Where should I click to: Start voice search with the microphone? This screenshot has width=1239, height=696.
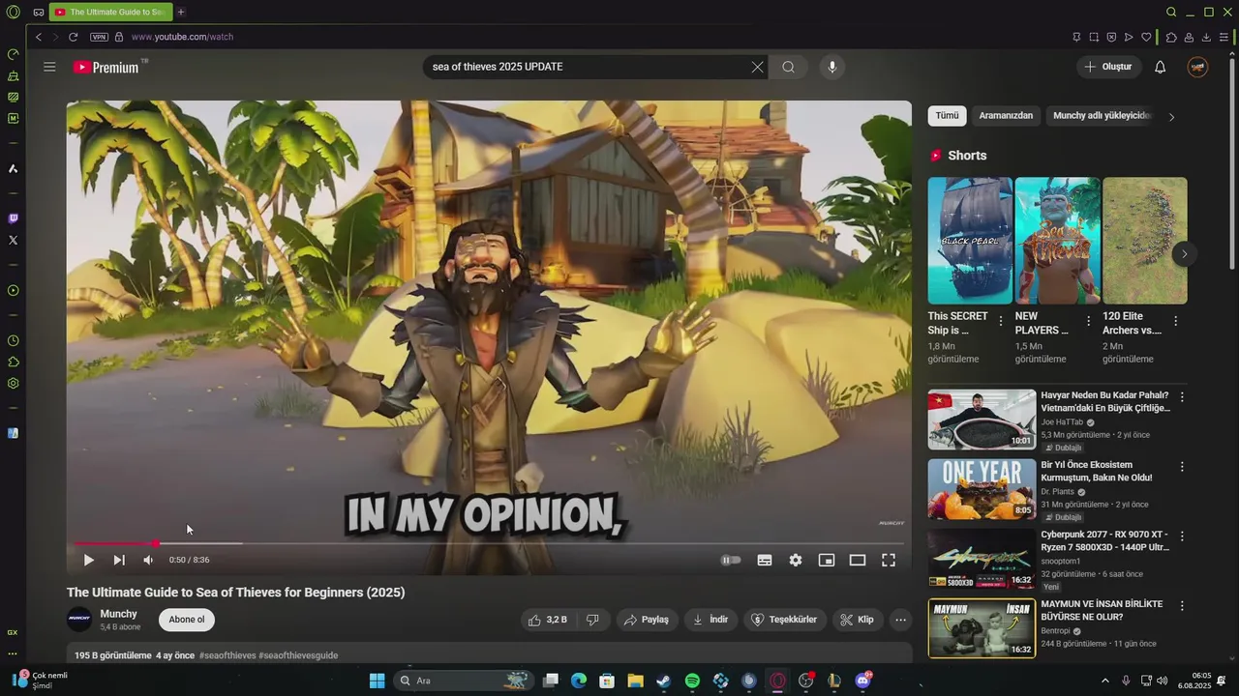tap(831, 67)
